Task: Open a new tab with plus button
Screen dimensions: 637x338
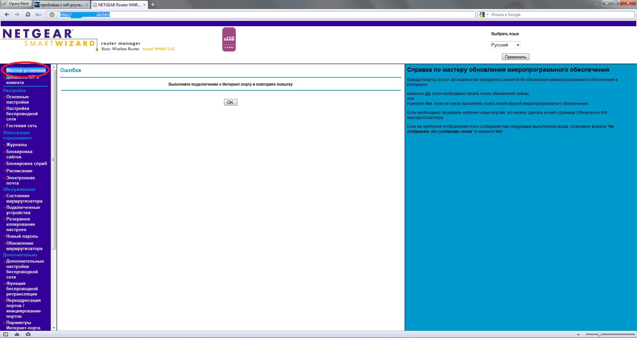Action: (153, 5)
